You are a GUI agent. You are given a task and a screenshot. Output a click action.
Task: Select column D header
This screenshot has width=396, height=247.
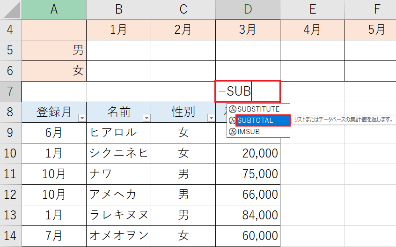248,9
